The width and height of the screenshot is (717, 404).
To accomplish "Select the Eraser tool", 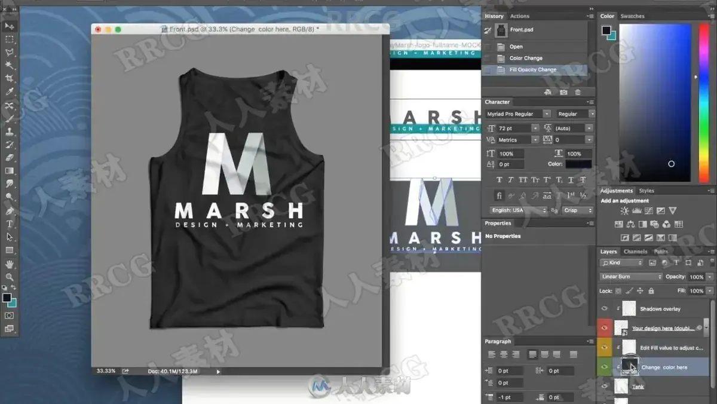I will (9, 158).
